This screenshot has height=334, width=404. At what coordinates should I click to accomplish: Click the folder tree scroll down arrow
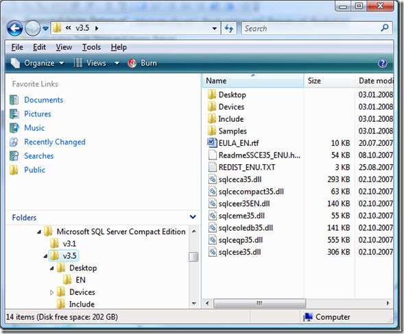click(x=193, y=304)
